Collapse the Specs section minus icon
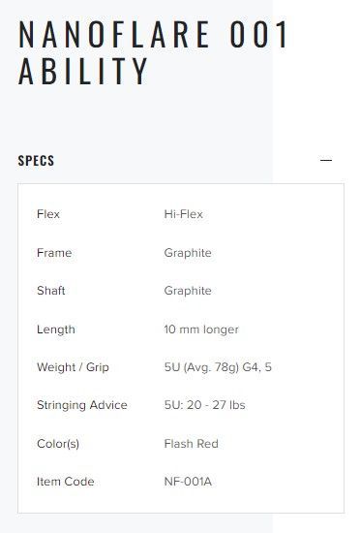Viewport: 360px width, 533px height. coord(326,160)
